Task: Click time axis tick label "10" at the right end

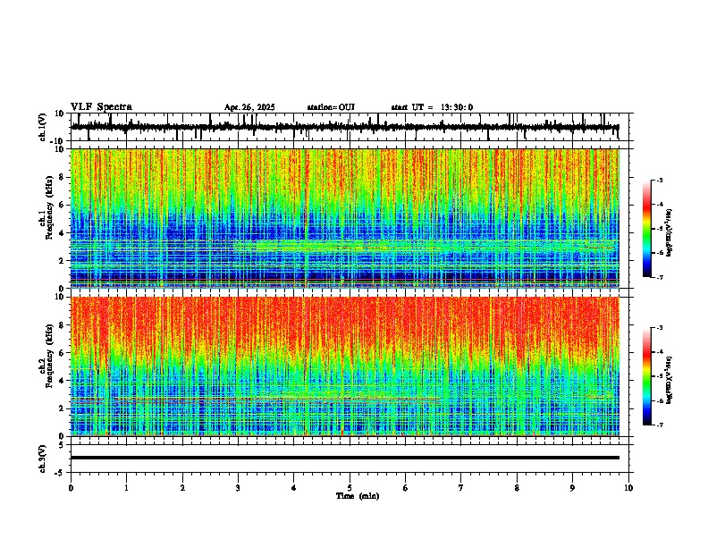Action: [x=628, y=488]
